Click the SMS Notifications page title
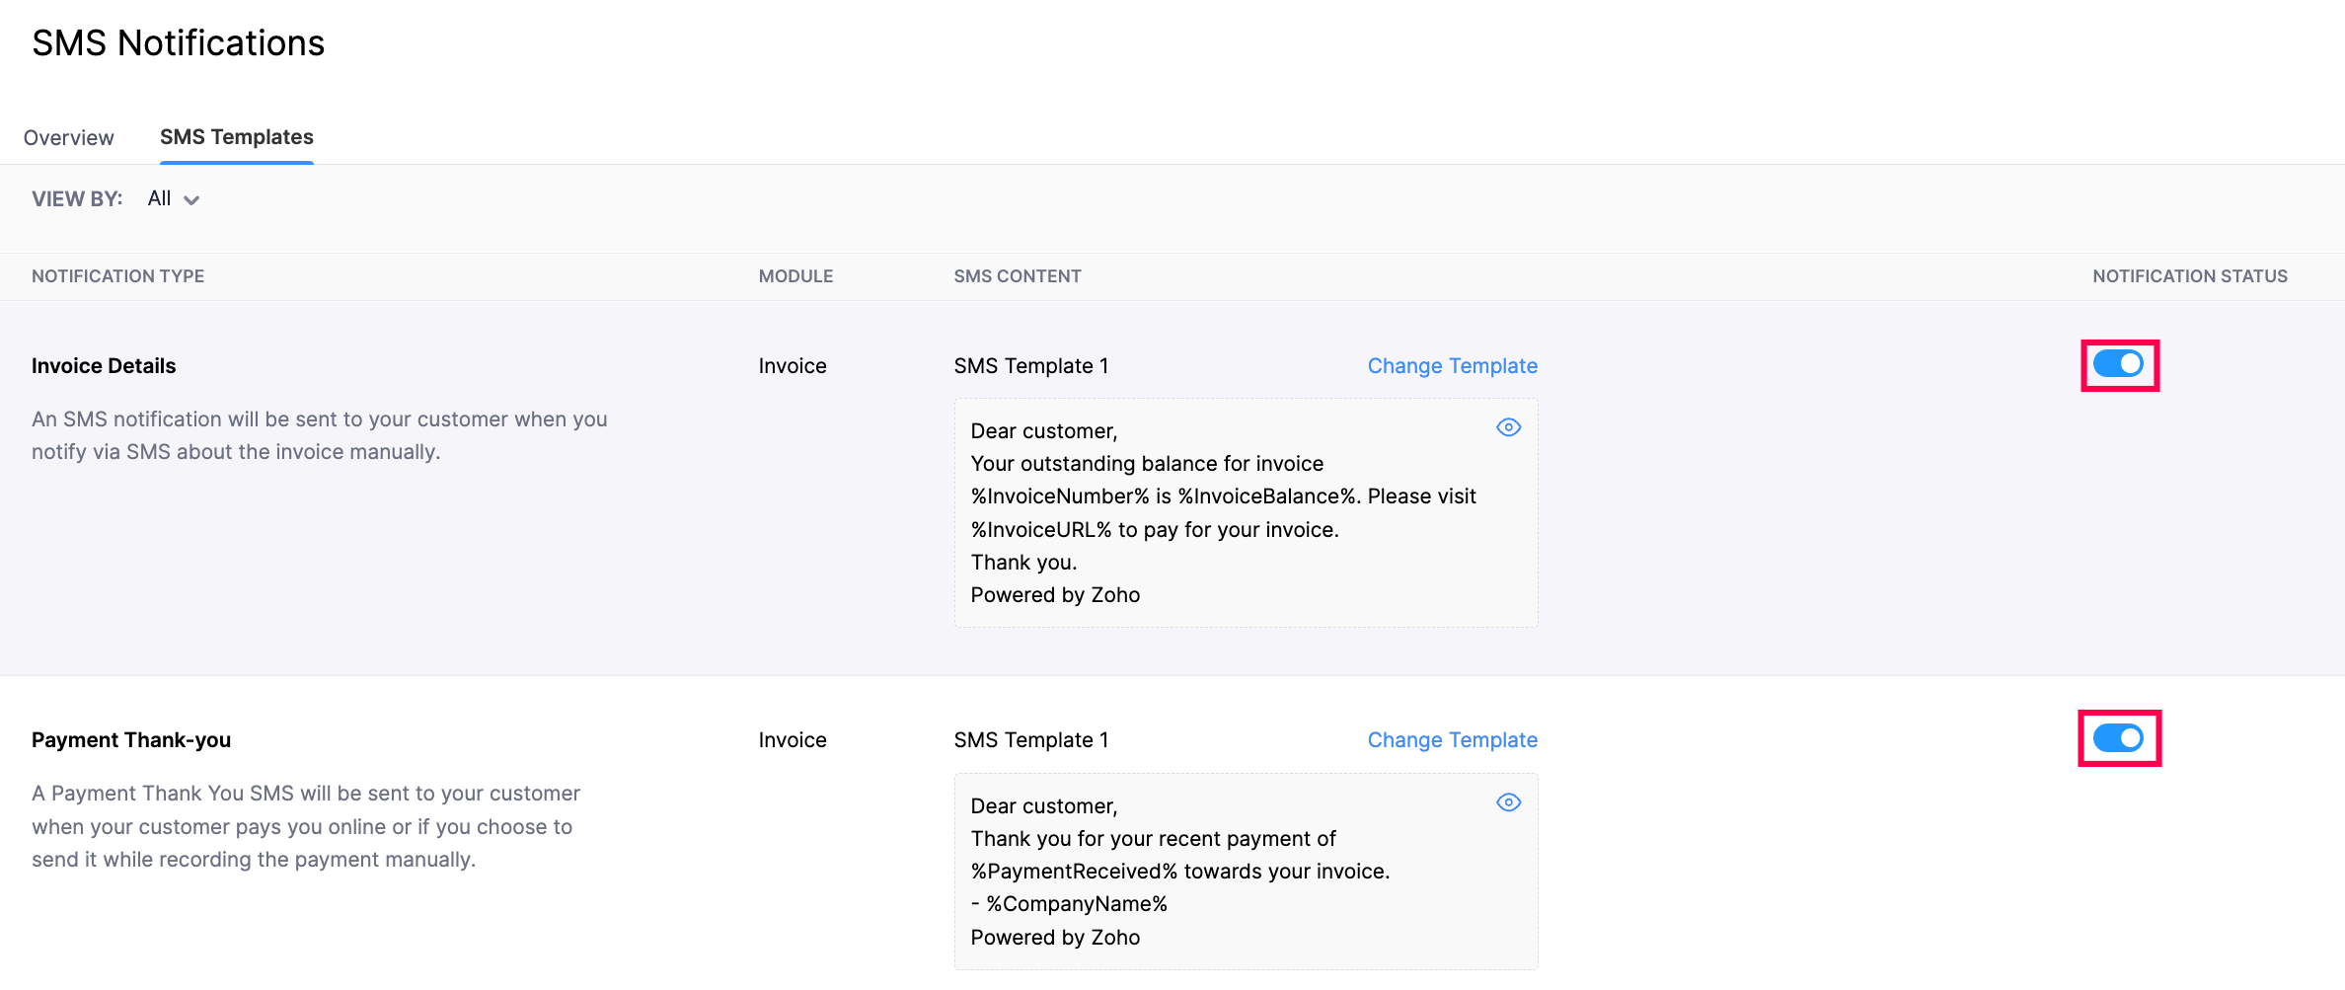Image resolution: width=2345 pixels, height=990 pixels. click(178, 42)
